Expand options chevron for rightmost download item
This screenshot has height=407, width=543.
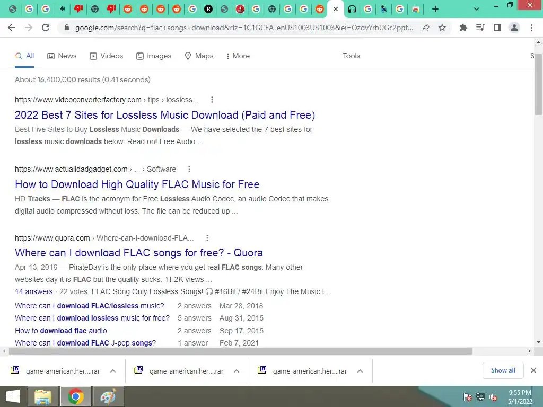click(360, 371)
